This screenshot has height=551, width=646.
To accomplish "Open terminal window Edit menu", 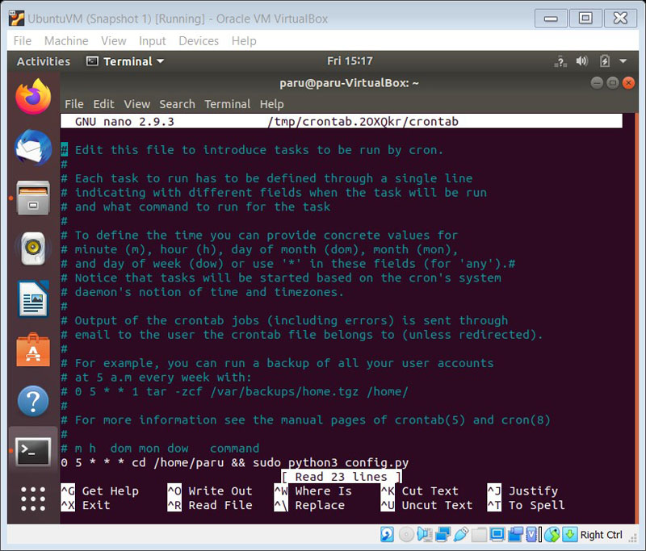I will pos(103,104).
